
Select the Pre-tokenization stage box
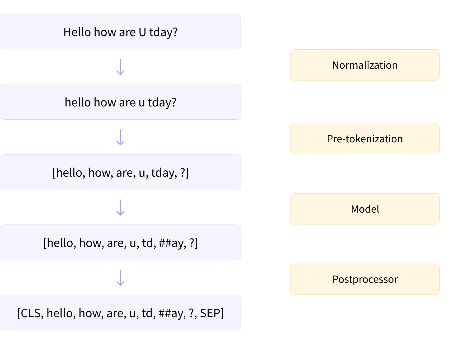[x=365, y=139]
